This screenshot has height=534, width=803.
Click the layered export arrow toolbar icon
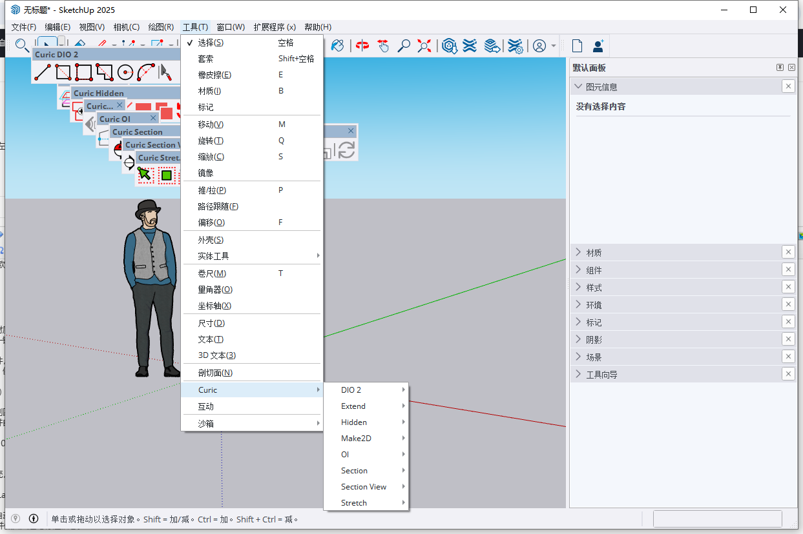pyautogui.click(x=492, y=46)
